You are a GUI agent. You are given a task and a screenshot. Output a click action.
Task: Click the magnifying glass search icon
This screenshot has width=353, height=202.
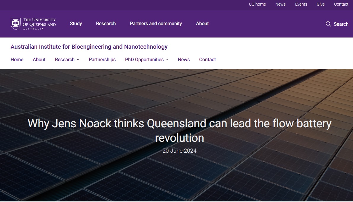pyautogui.click(x=328, y=24)
